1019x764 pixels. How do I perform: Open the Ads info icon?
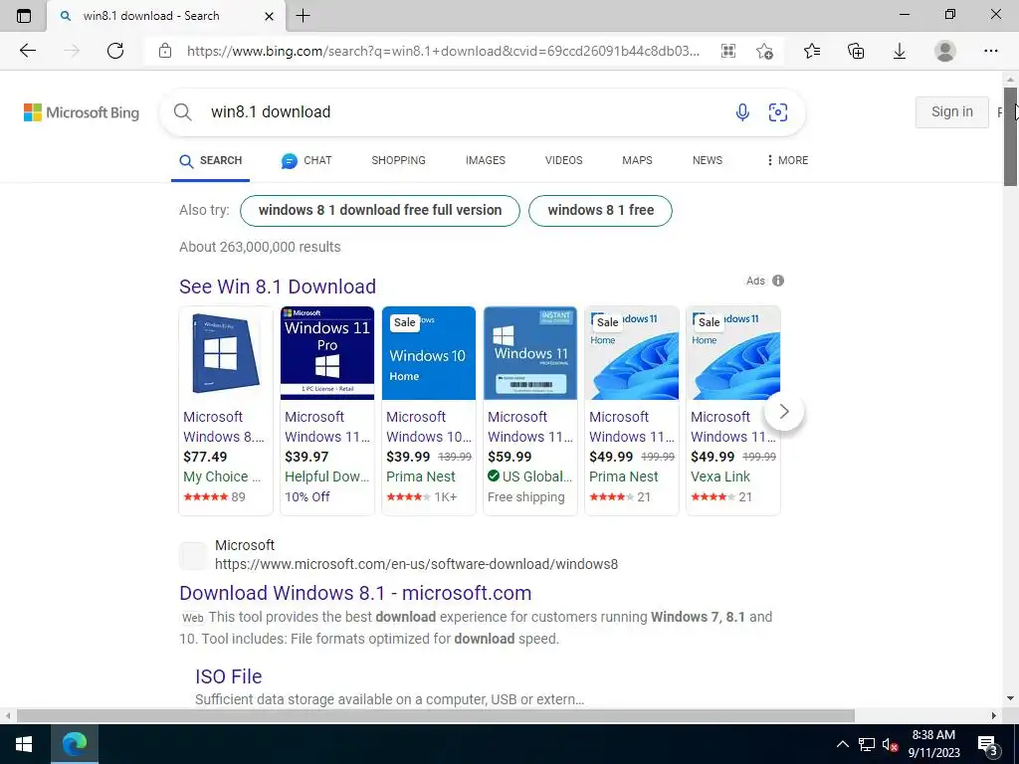pos(778,281)
